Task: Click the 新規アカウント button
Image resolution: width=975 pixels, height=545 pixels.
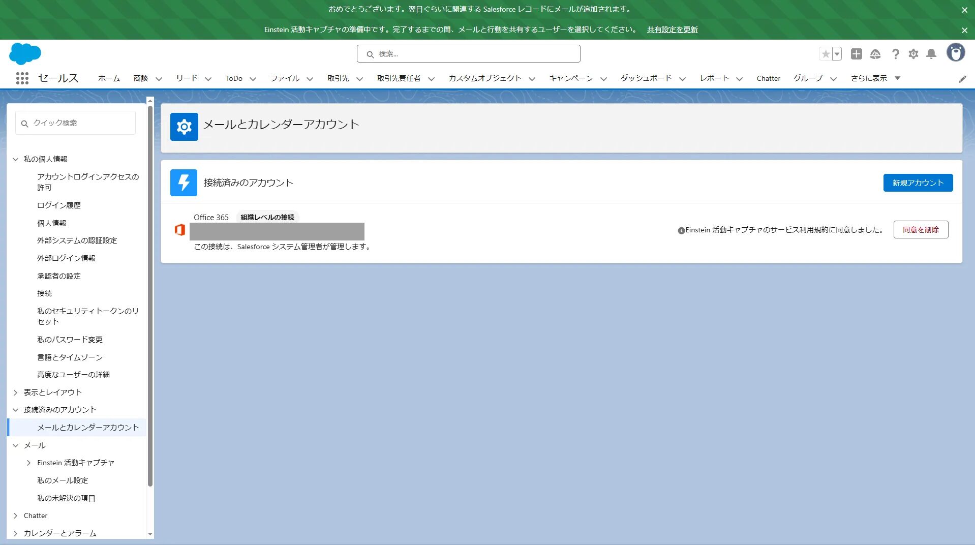Action: (918, 183)
